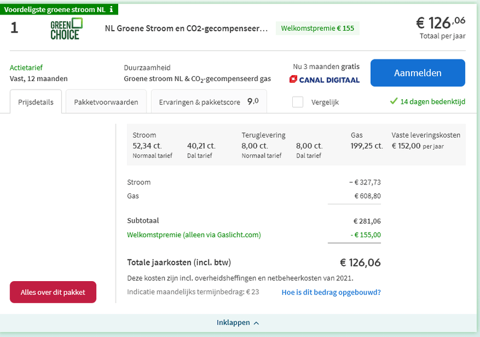The width and height of the screenshot is (480, 337).
Task: Click the NL Groene Stroom package title
Action: tap(186, 28)
